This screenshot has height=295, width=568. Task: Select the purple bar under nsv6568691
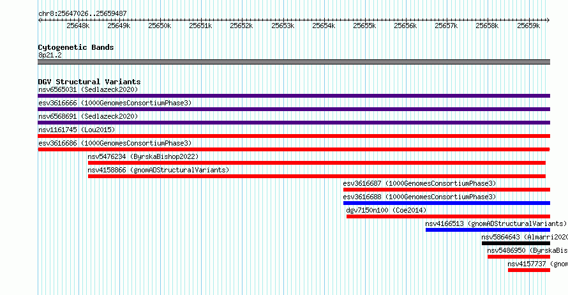pyautogui.click(x=294, y=123)
